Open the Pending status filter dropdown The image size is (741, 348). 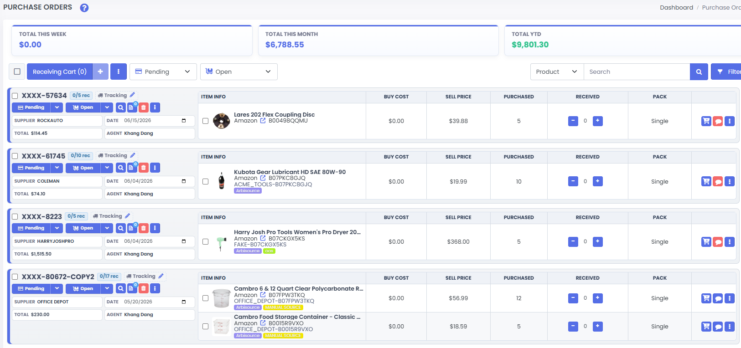163,72
